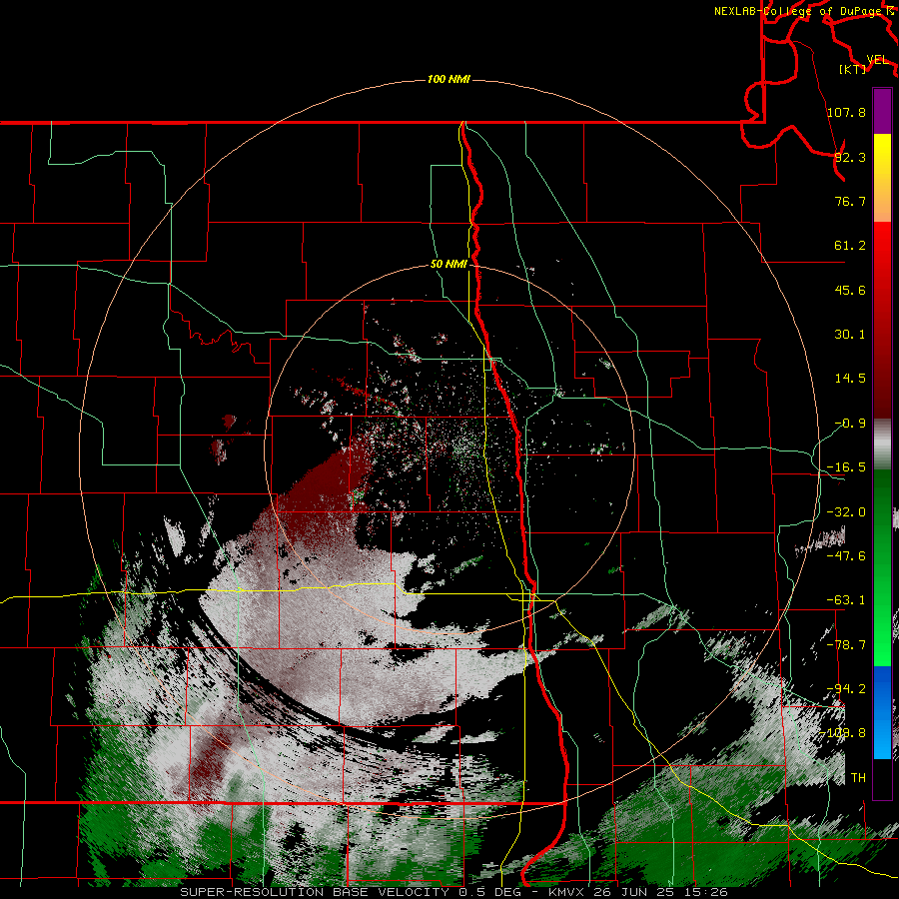Click the 92.3 scale value
Image resolution: width=899 pixels, height=899 pixels.
point(850,157)
